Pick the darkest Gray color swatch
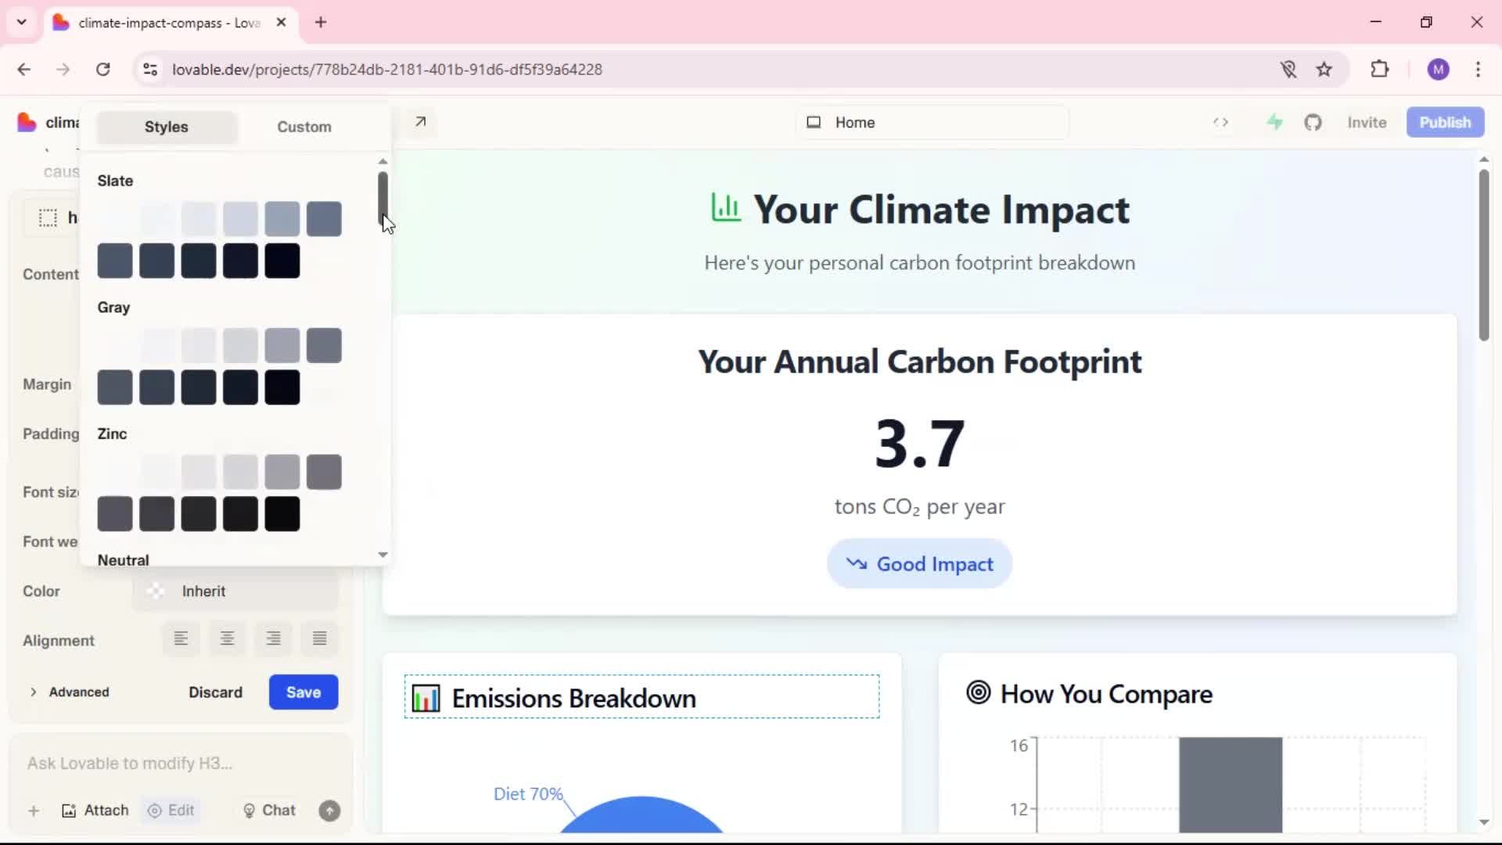The height and width of the screenshot is (845, 1502). pos(282,387)
